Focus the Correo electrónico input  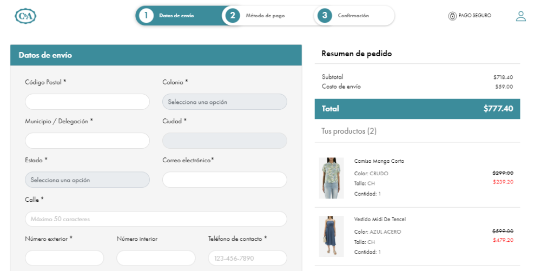(225, 180)
